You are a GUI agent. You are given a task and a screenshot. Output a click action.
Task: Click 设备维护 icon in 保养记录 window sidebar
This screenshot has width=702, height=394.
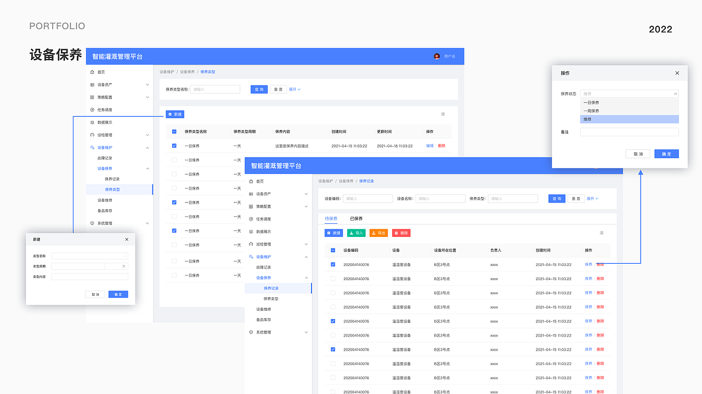click(251, 257)
